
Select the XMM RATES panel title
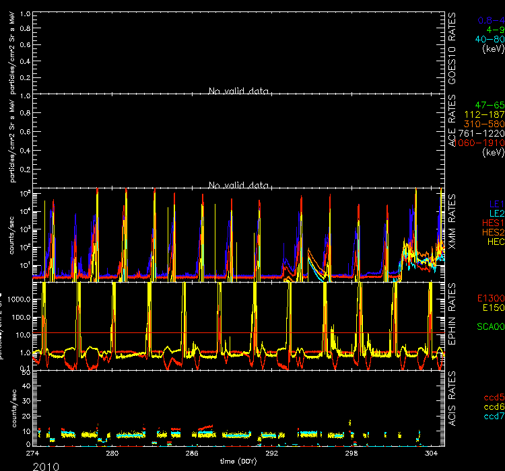pos(453,221)
